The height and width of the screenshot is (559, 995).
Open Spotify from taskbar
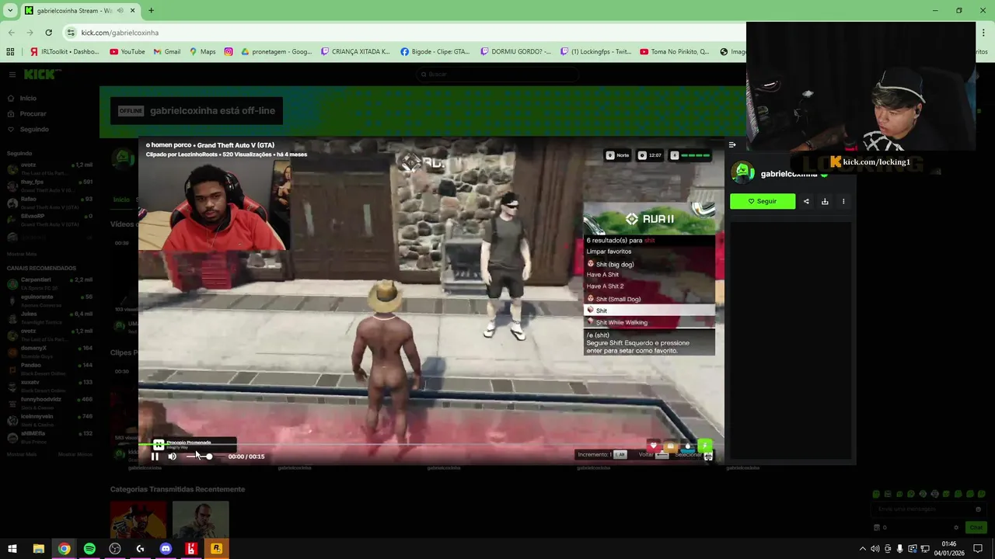point(89,549)
